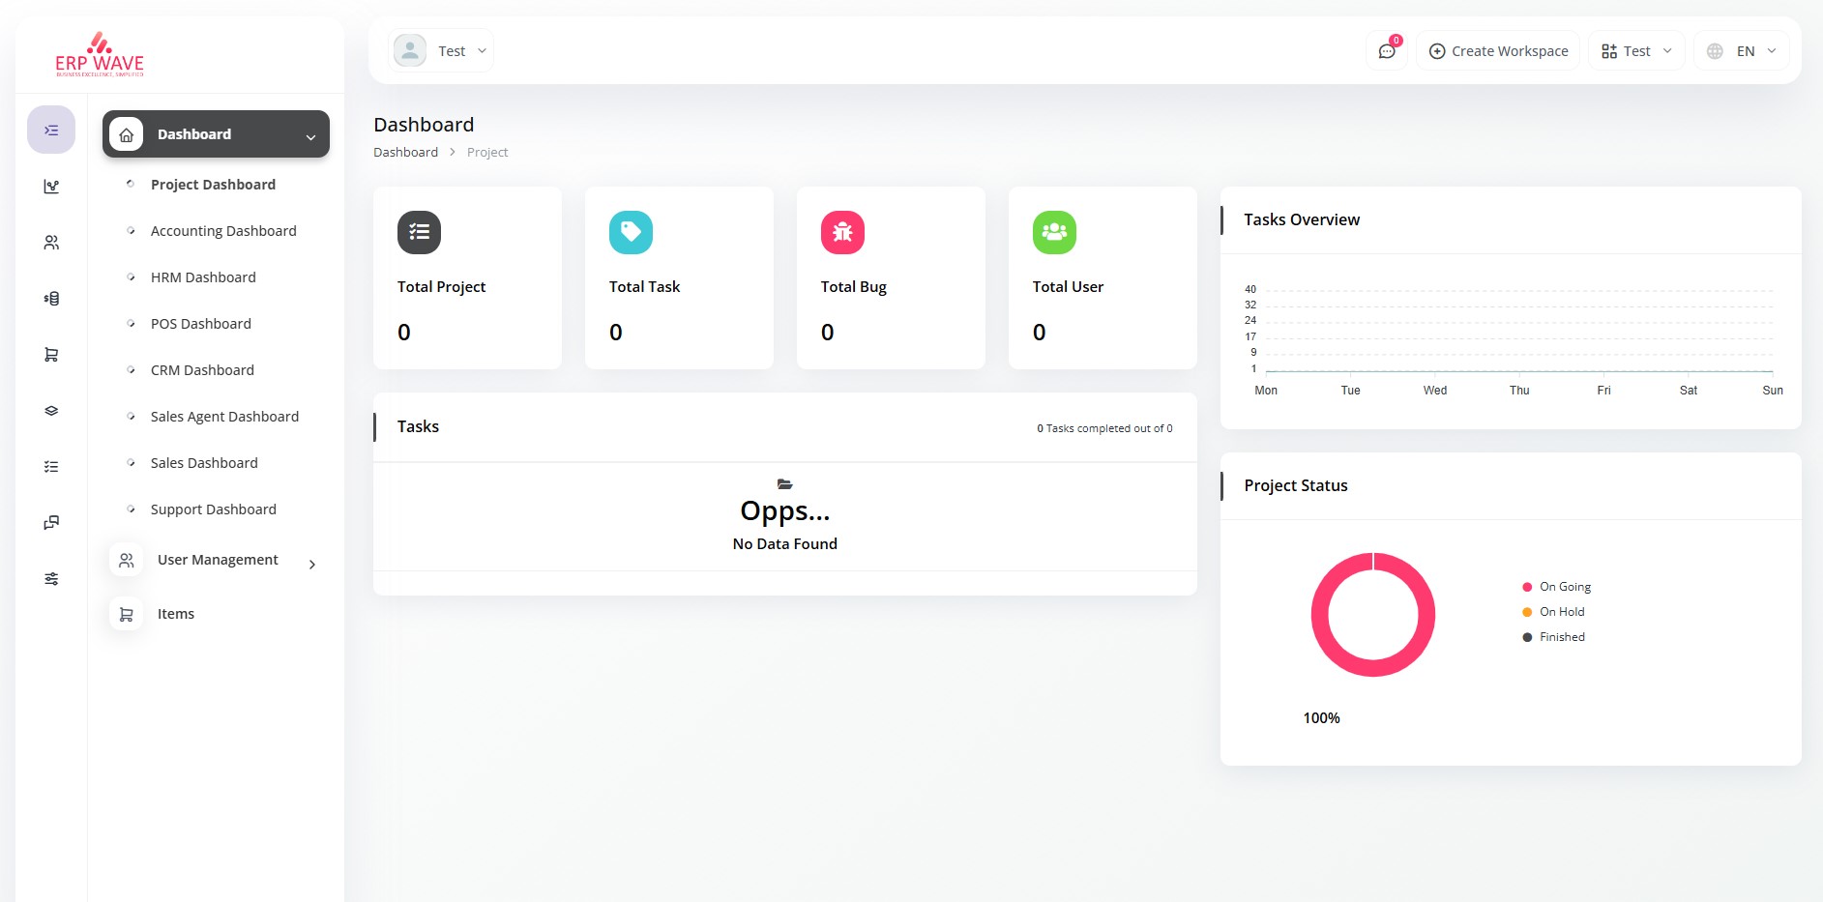Open the task checklist sidebar icon

click(x=51, y=467)
